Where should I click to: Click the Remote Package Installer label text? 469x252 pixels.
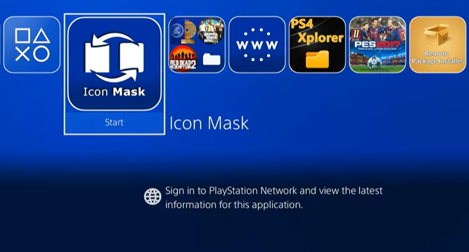pos(437,57)
